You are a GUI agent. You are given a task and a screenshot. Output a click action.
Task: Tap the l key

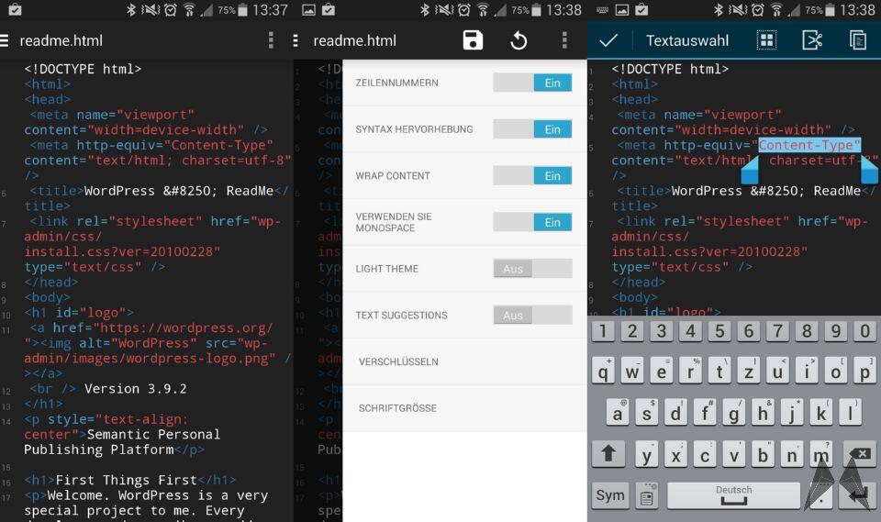(851, 413)
